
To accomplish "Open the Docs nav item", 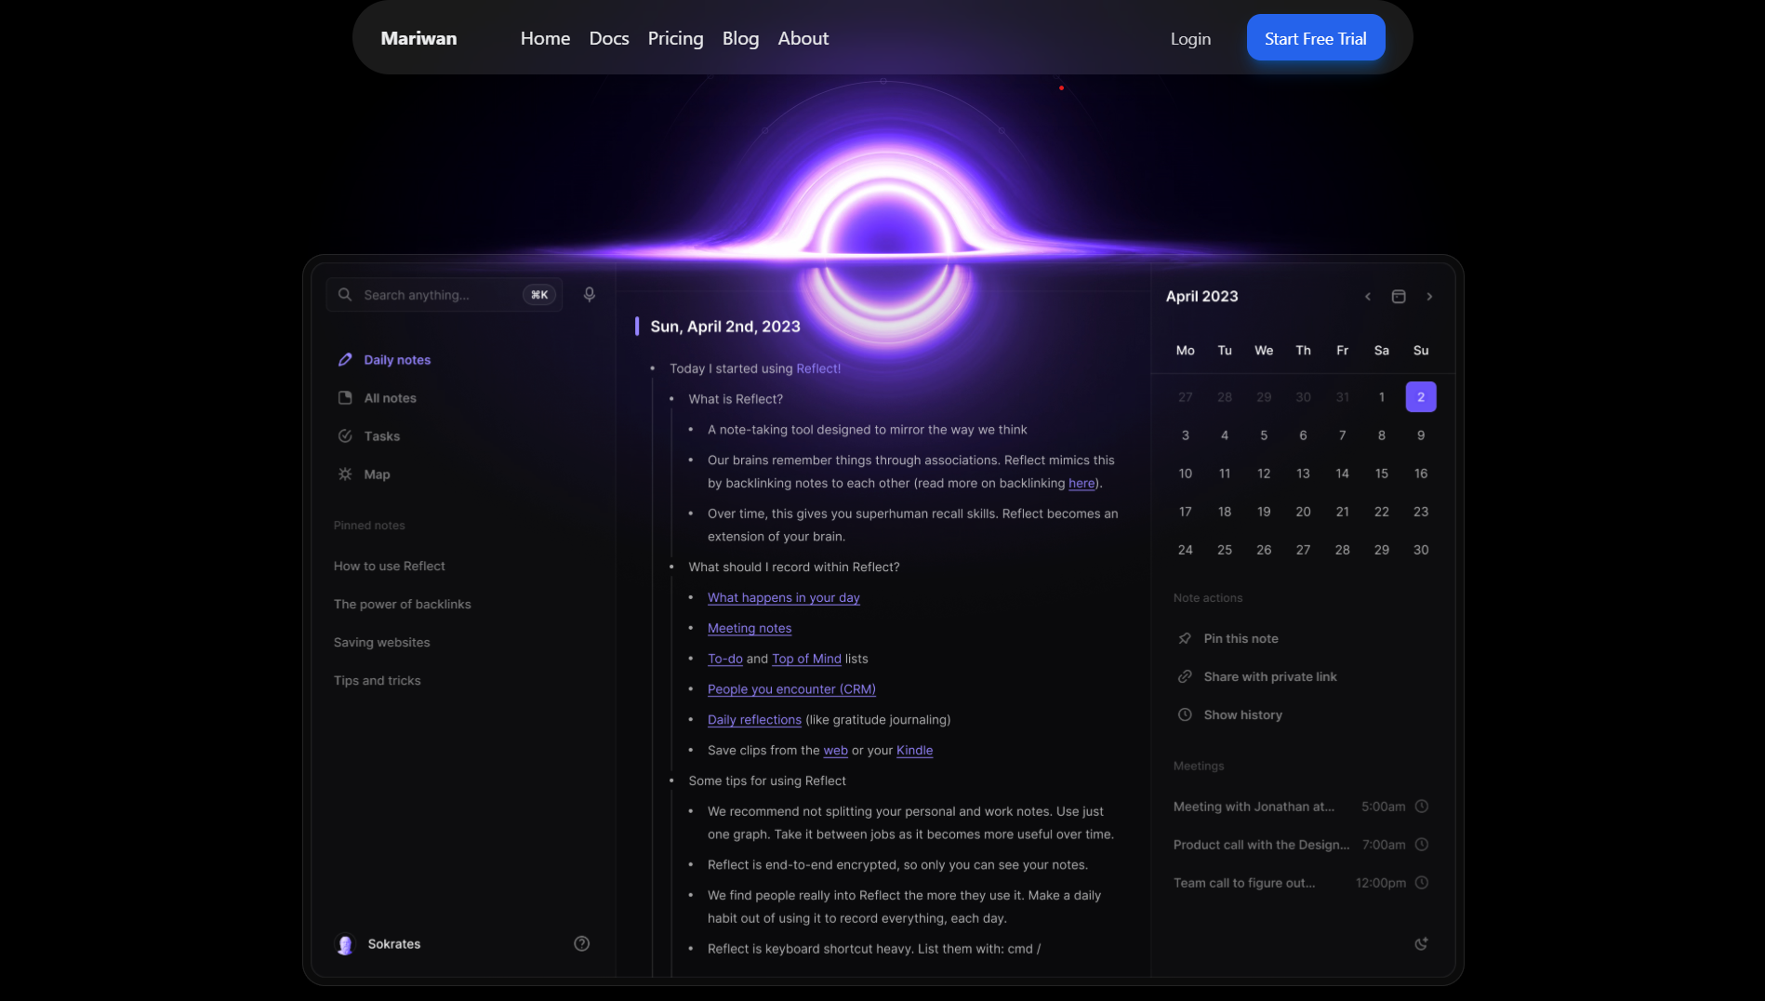I will pyautogui.click(x=609, y=38).
